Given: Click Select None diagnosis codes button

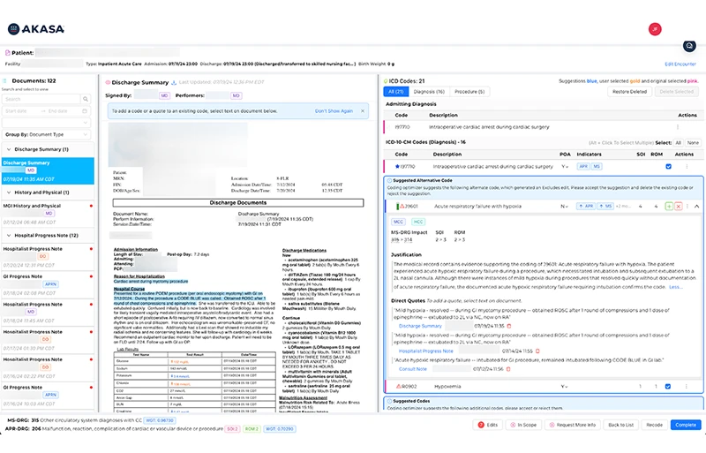Looking at the screenshot, I should tap(693, 143).
